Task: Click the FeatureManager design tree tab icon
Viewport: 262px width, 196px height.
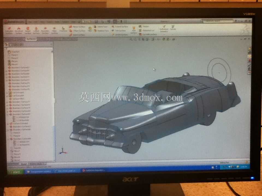Action: click(6, 45)
